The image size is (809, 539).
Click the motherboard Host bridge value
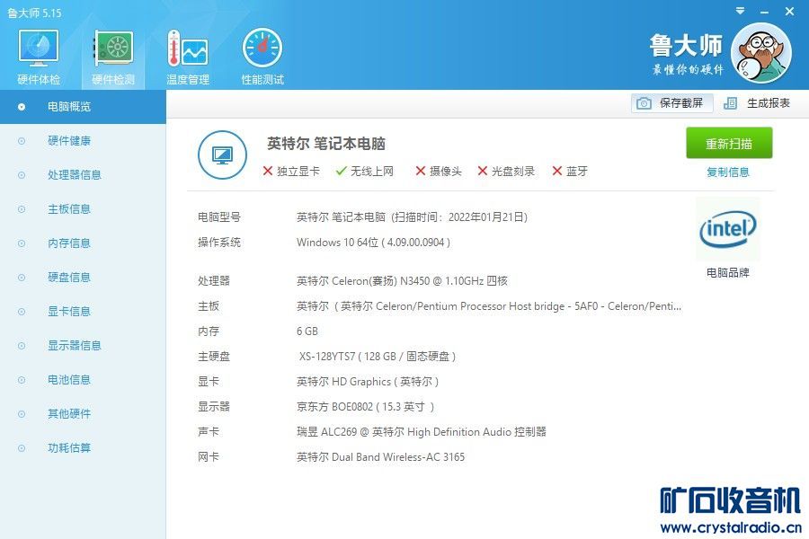point(489,306)
